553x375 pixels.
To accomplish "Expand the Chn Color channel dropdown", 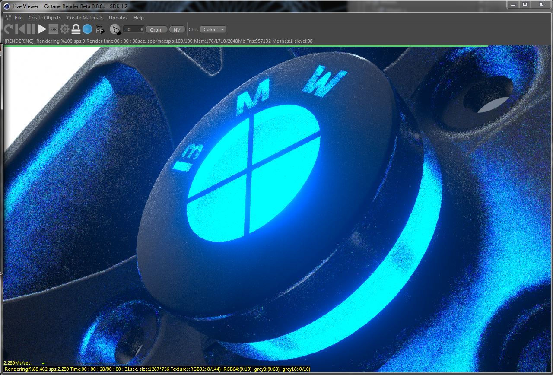I will point(213,29).
